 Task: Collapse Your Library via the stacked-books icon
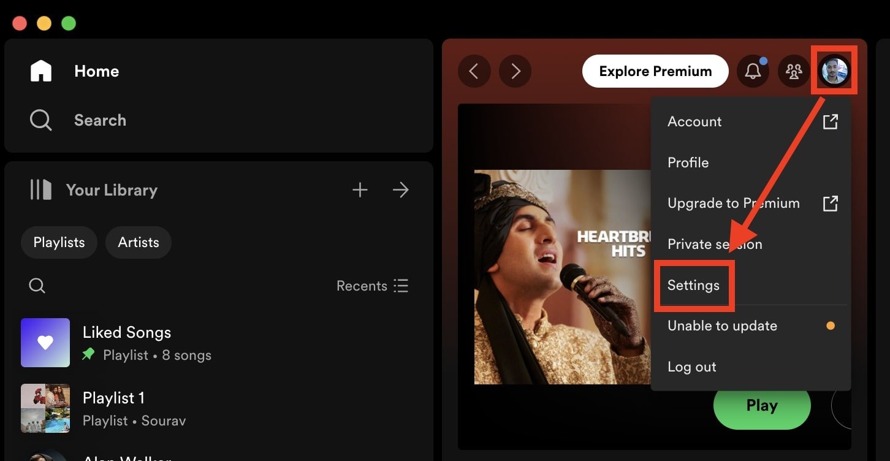click(x=41, y=190)
